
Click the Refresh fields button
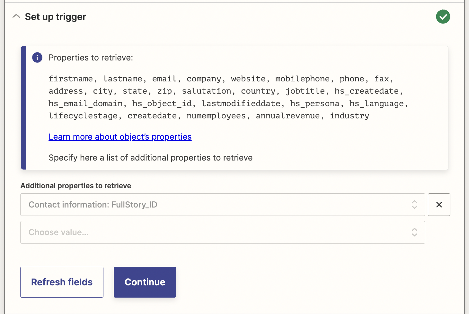[x=62, y=282]
